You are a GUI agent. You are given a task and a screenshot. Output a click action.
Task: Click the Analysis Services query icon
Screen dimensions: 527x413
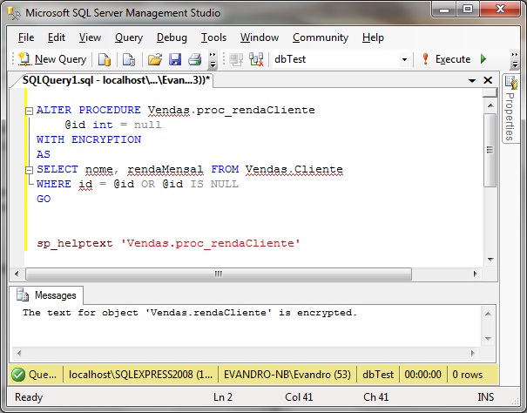point(129,59)
